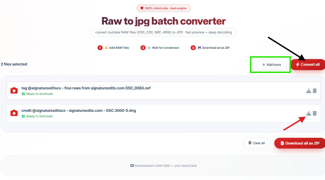Click the floppy disk icon in step 3
Viewport: 325px width, 180px height.
click(200, 48)
